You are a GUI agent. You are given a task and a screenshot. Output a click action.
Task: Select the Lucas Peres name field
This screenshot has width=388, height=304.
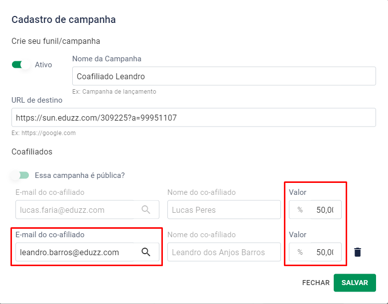[x=224, y=210]
